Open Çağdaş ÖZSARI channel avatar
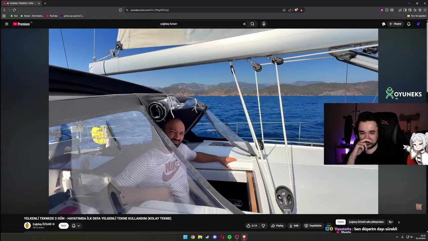This screenshot has height=241, width=428. (27, 226)
